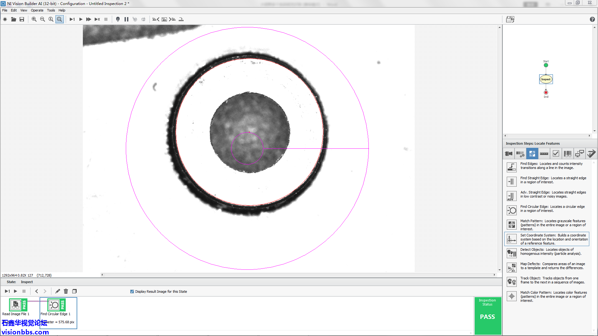
Task: Open the Tools menu
Action: pos(51,10)
